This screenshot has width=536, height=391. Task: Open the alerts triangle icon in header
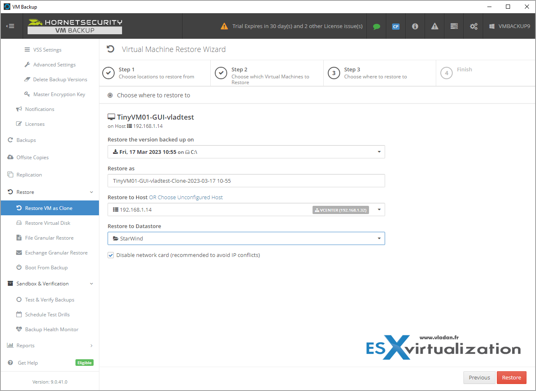tap(435, 26)
